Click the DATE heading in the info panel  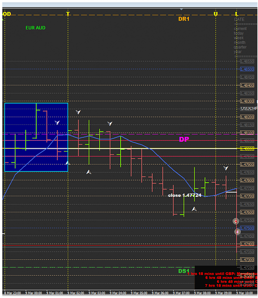(239, 20)
